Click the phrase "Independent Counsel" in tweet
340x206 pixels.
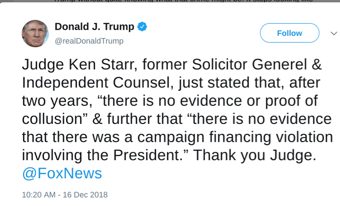94,83
